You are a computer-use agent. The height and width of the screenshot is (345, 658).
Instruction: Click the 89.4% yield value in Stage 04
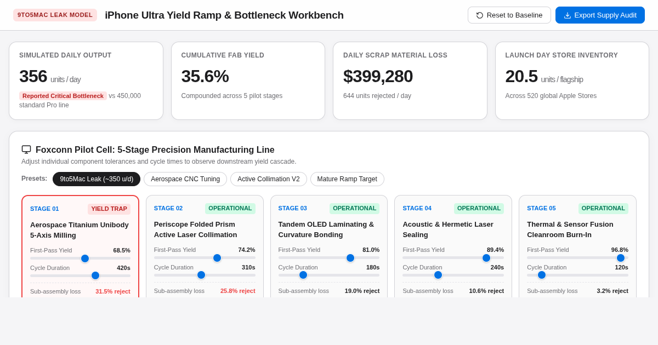point(495,250)
